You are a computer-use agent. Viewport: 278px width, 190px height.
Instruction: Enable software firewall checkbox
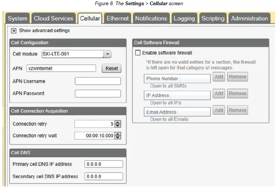point(138,53)
